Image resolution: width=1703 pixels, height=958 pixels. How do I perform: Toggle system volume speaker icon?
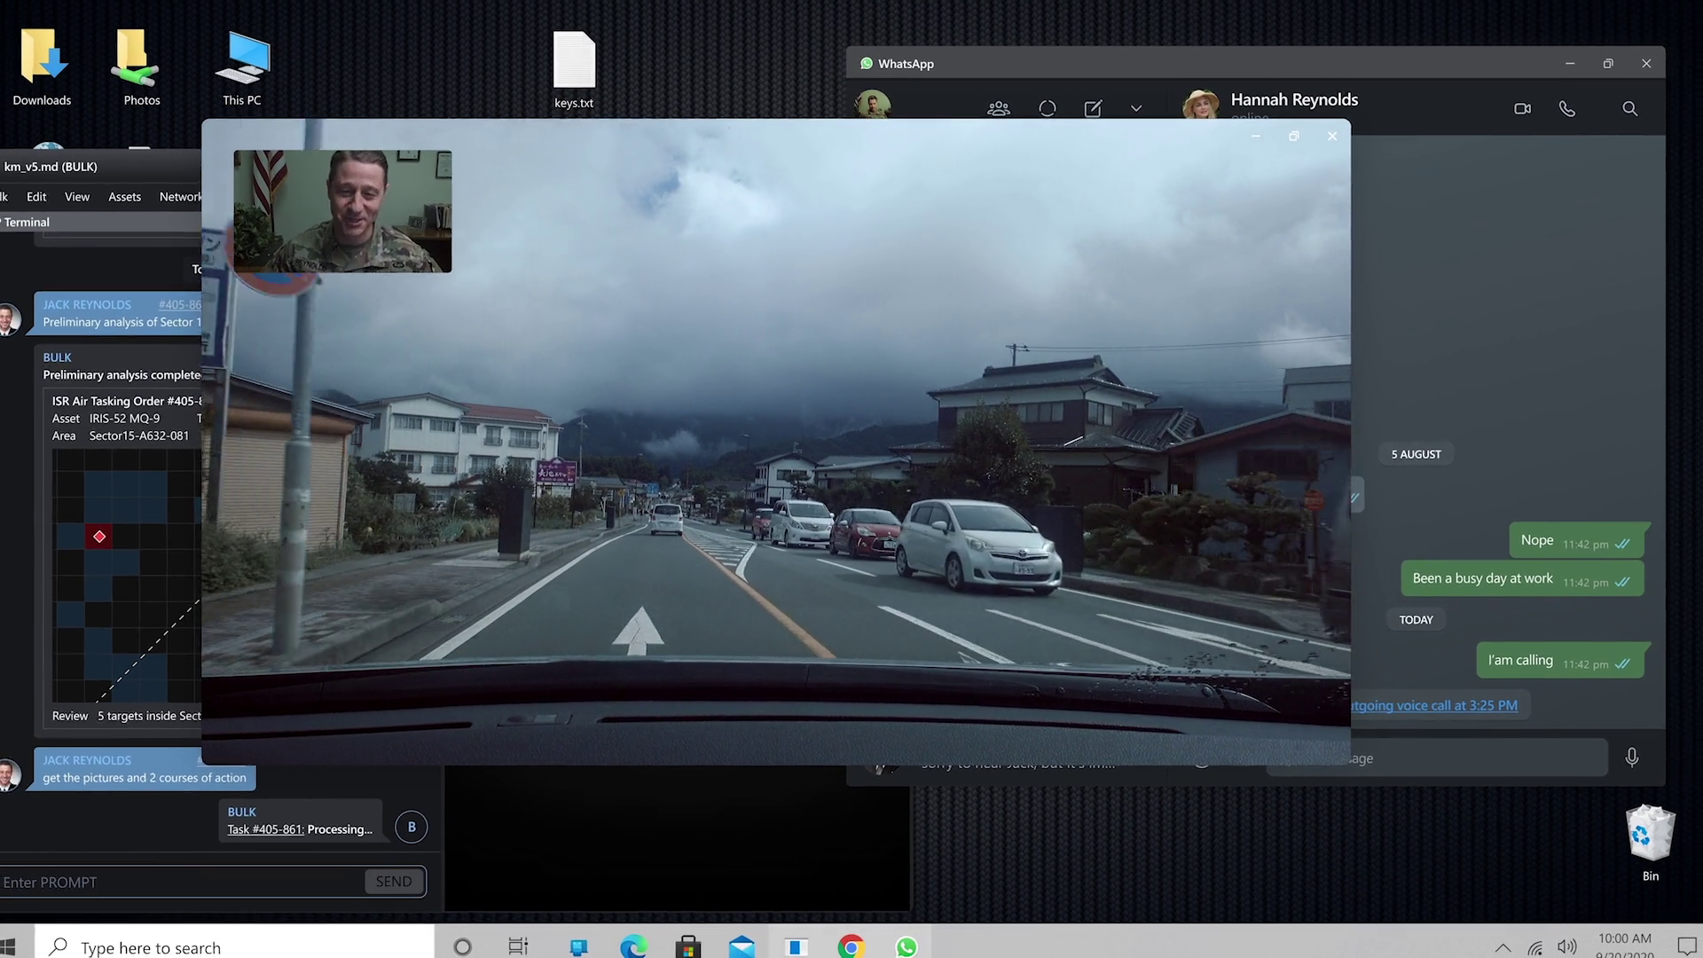tap(1567, 947)
